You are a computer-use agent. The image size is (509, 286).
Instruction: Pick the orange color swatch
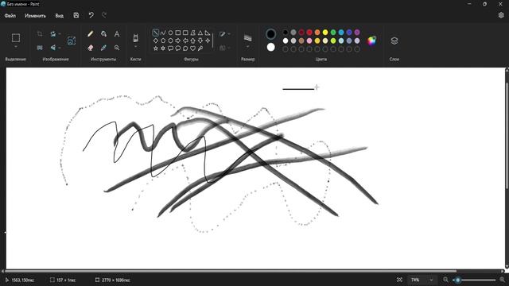click(317, 32)
